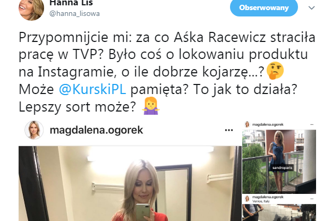This screenshot has width=332, height=221.
Task: Click small avatar above balcony photo
Action: pos(247,124)
